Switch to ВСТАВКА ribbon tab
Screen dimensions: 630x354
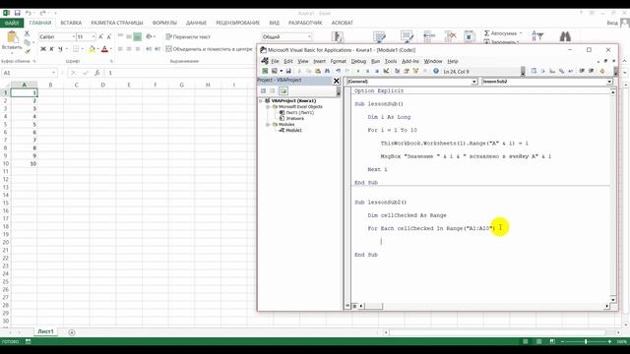tap(71, 23)
